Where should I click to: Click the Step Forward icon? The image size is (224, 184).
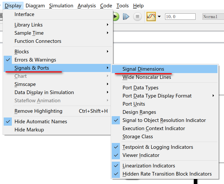click(x=126, y=17)
